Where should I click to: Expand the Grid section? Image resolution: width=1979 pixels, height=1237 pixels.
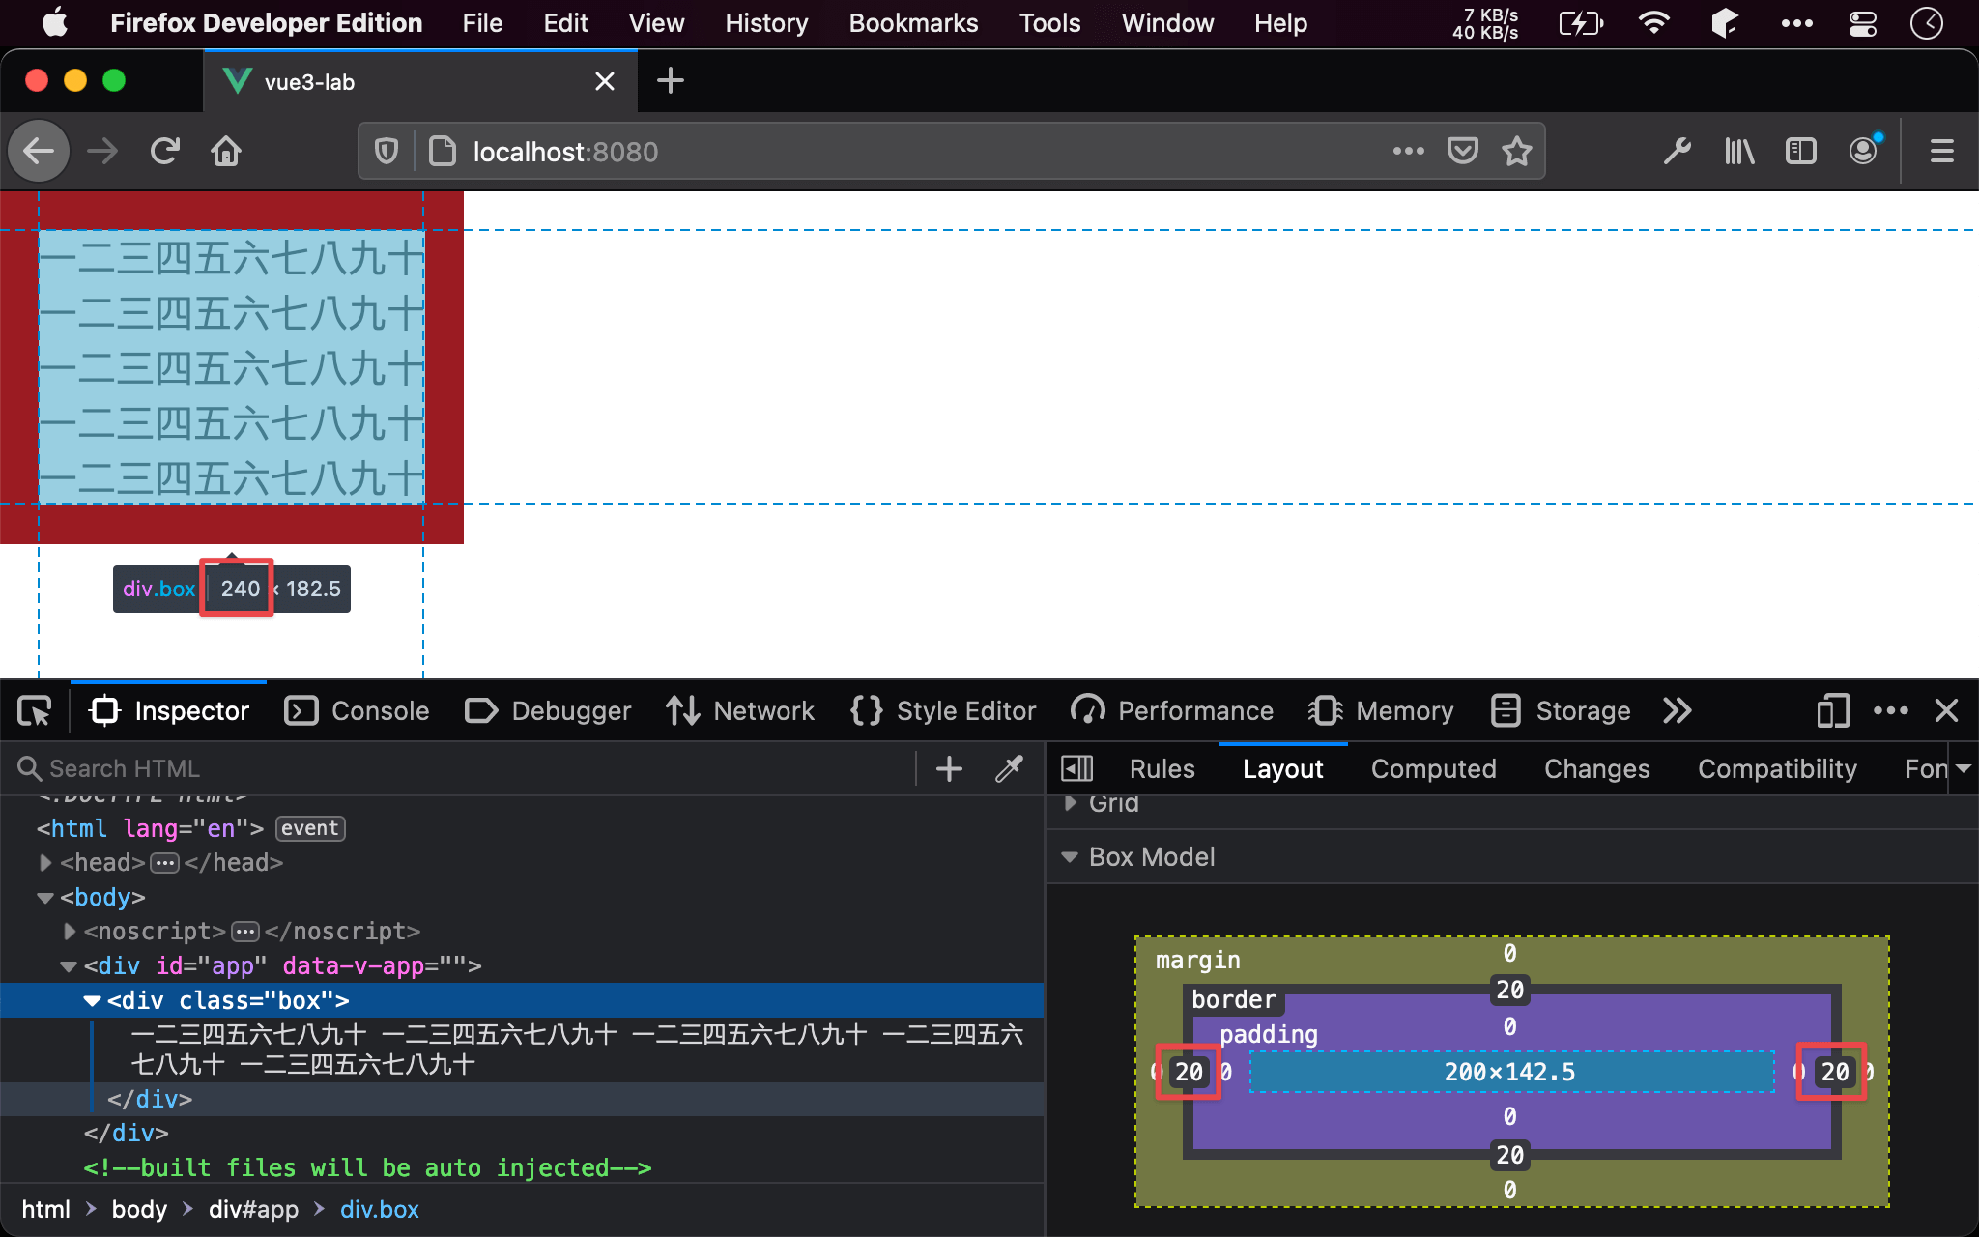[x=1071, y=803]
